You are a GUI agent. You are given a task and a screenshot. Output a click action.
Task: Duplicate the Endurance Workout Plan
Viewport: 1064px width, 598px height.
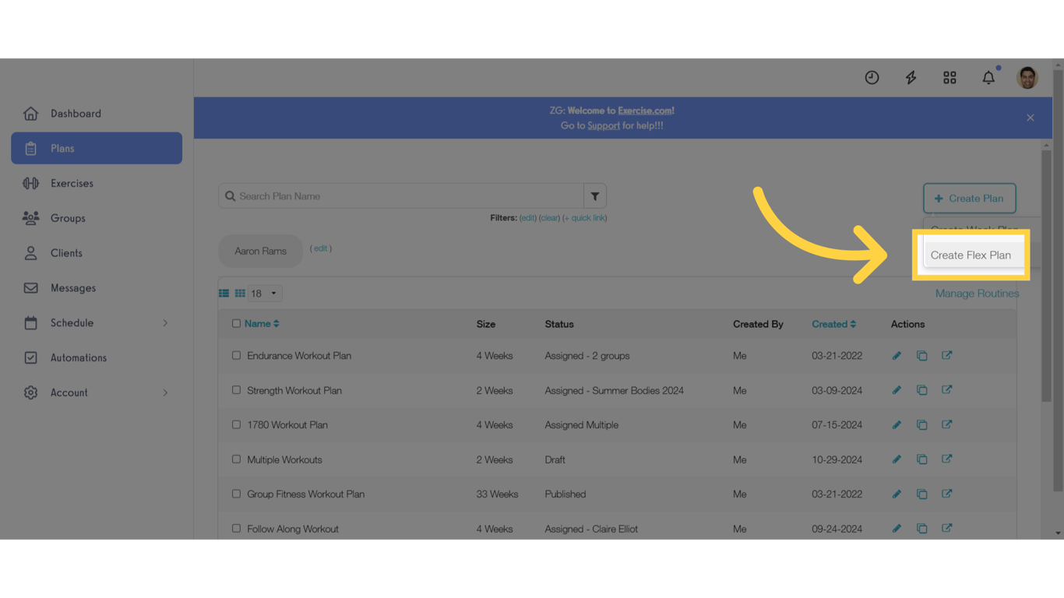(922, 356)
